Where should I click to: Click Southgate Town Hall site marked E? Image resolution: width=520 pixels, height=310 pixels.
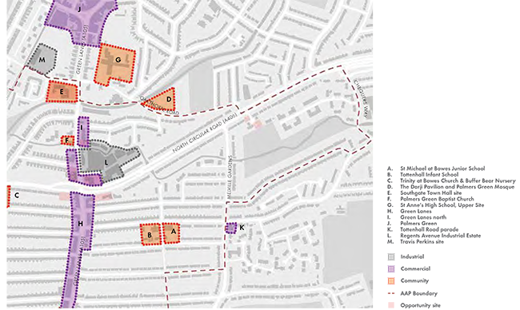pyautogui.click(x=62, y=92)
